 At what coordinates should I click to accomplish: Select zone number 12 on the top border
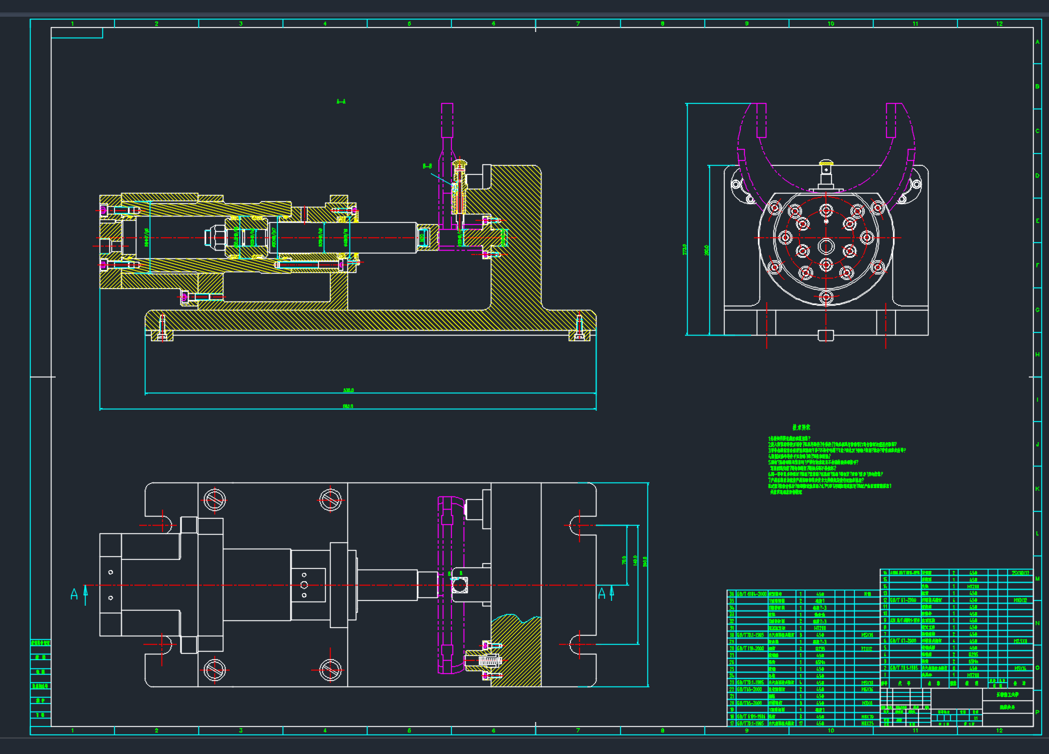pyautogui.click(x=1000, y=24)
